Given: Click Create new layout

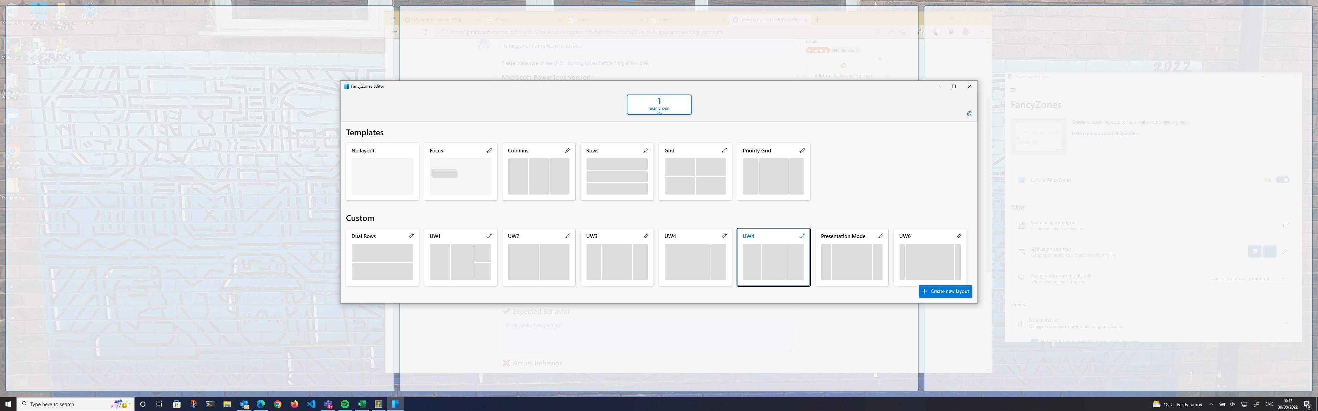Looking at the screenshot, I should pos(945,291).
